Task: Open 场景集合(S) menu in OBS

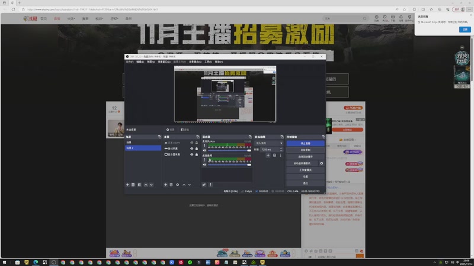Action: point(195,62)
